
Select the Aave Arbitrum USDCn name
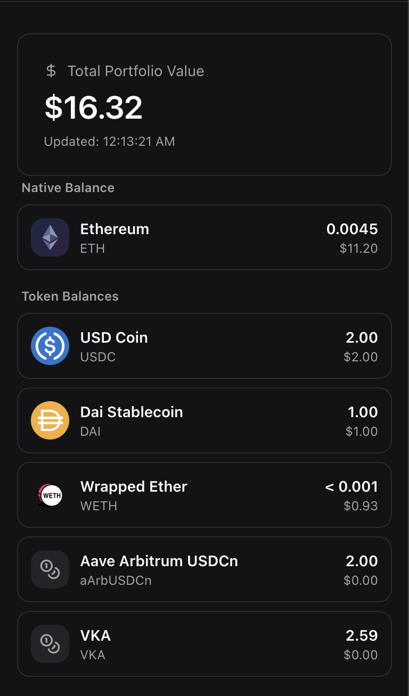[159, 561]
